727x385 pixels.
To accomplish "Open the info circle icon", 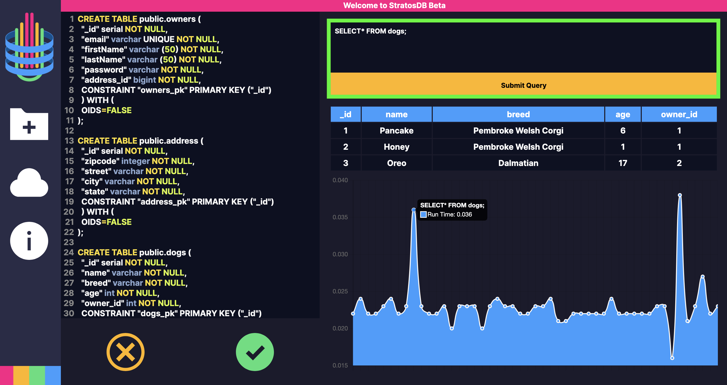I will pos(29,241).
